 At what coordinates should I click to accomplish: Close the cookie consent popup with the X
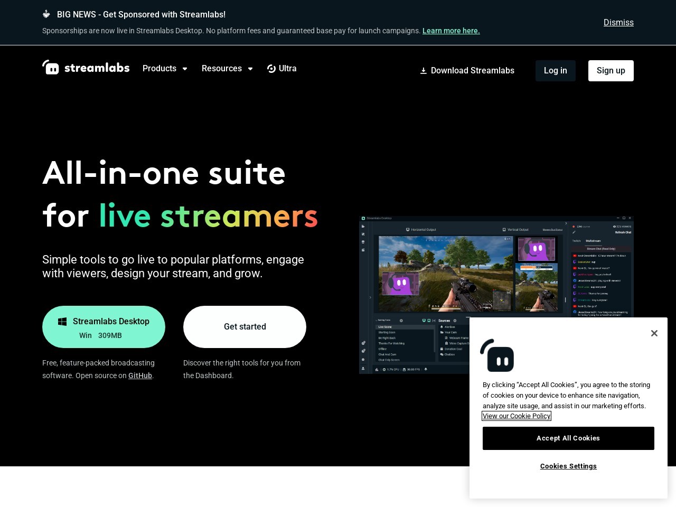tap(654, 333)
